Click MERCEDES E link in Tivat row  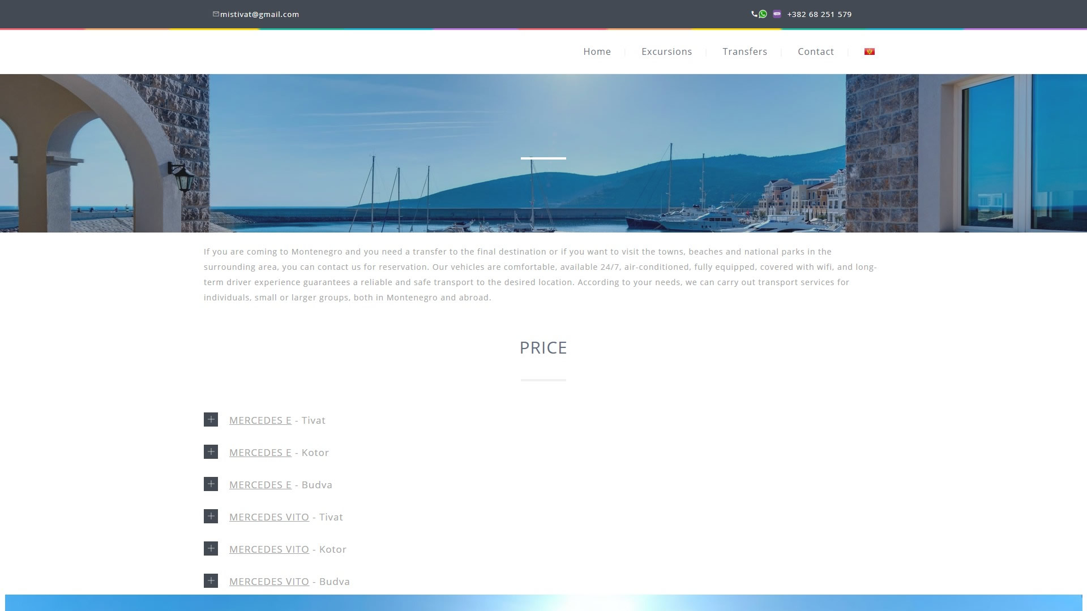[x=260, y=420]
